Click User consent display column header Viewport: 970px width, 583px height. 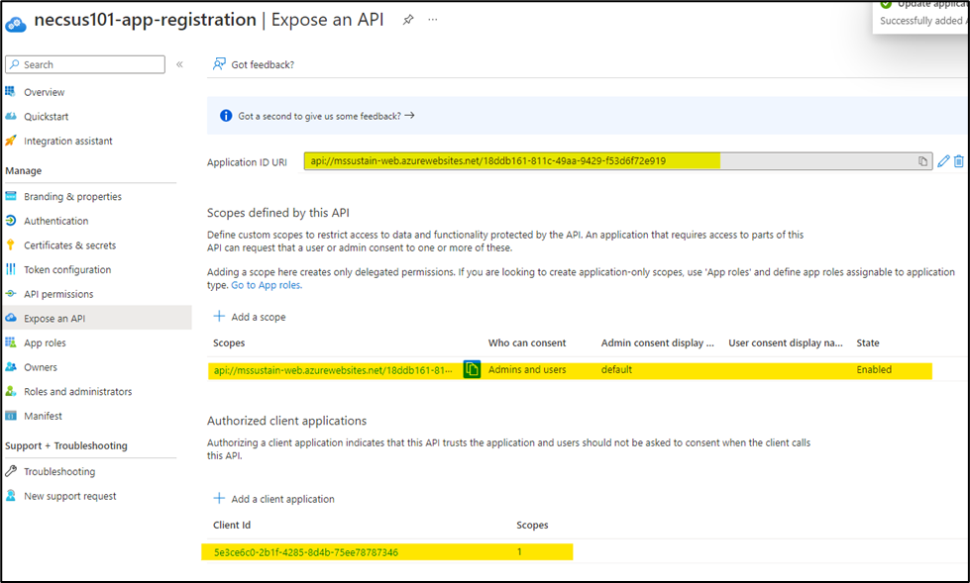click(786, 343)
